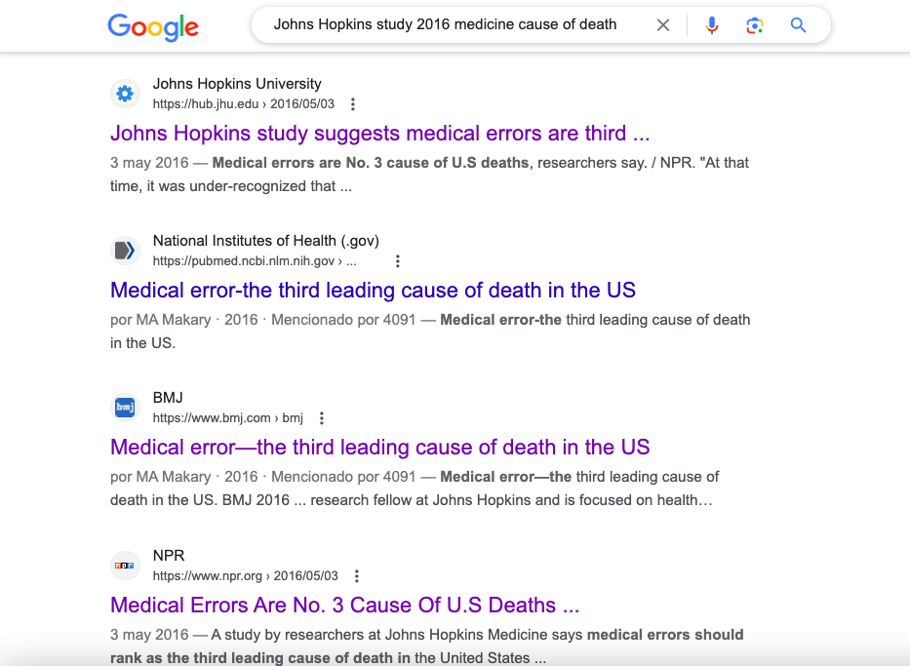Clear the search query with the X icon
The height and width of the screenshot is (666, 910).
click(663, 25)
